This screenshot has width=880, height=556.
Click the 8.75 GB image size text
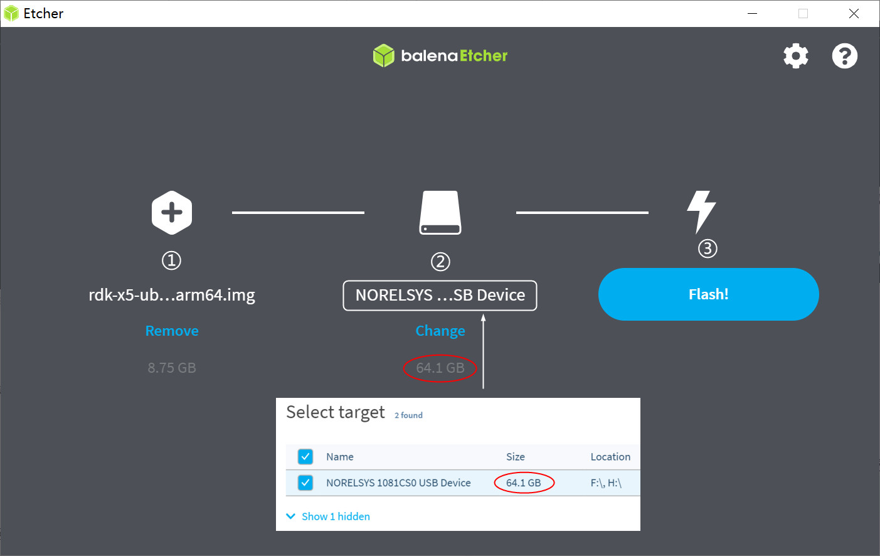(172, 368)
